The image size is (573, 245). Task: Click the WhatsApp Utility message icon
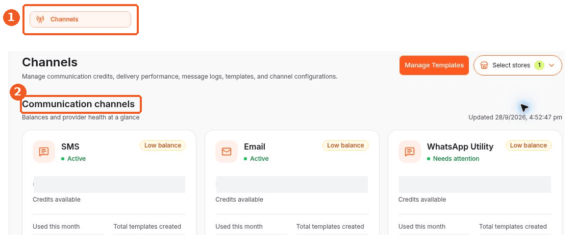(410, 152)
